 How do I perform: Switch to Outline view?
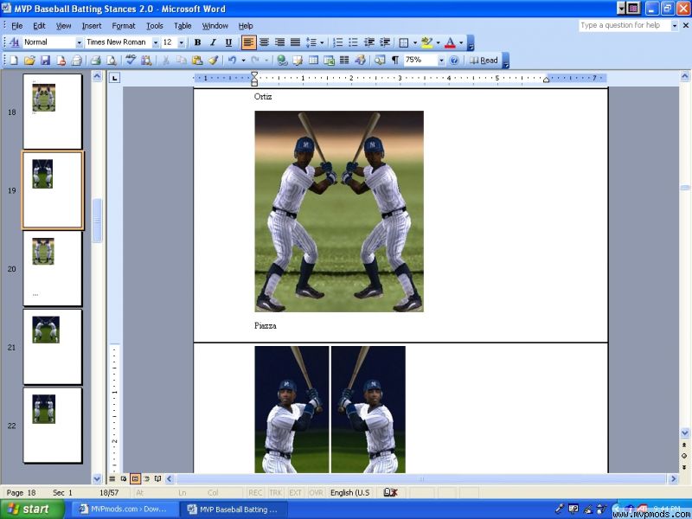(146, 479)
